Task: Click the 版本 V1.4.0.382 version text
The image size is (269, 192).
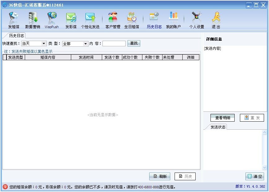Action: pos(250,186)
